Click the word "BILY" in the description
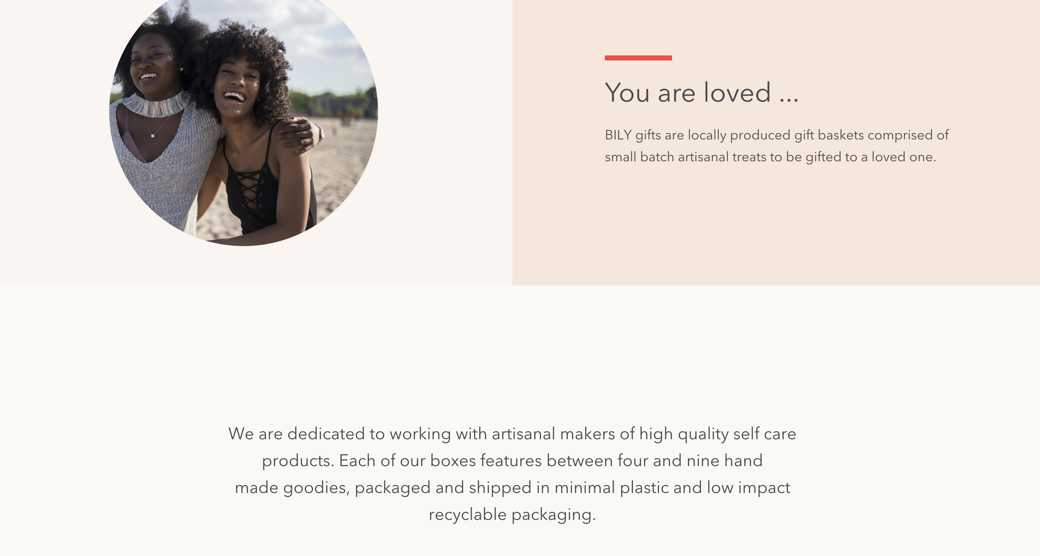The image size is (1040, 556). pos(618,135)
